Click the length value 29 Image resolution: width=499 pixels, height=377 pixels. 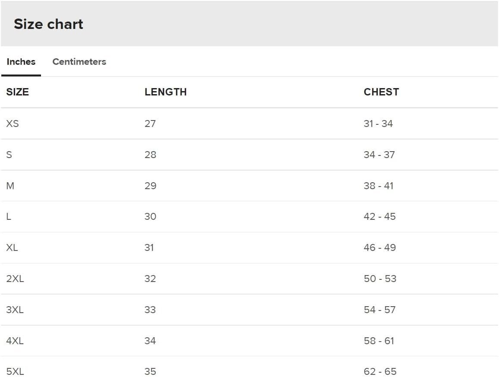click(150, 186)
